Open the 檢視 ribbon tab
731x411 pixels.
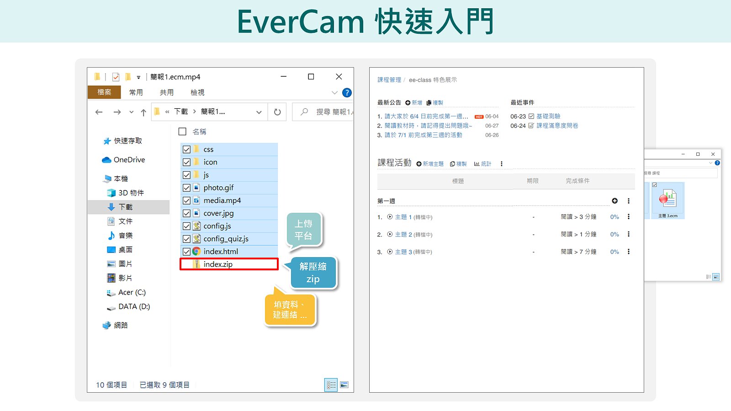197,92
